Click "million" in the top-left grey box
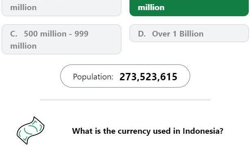The image size is (250, 152). 24,8
